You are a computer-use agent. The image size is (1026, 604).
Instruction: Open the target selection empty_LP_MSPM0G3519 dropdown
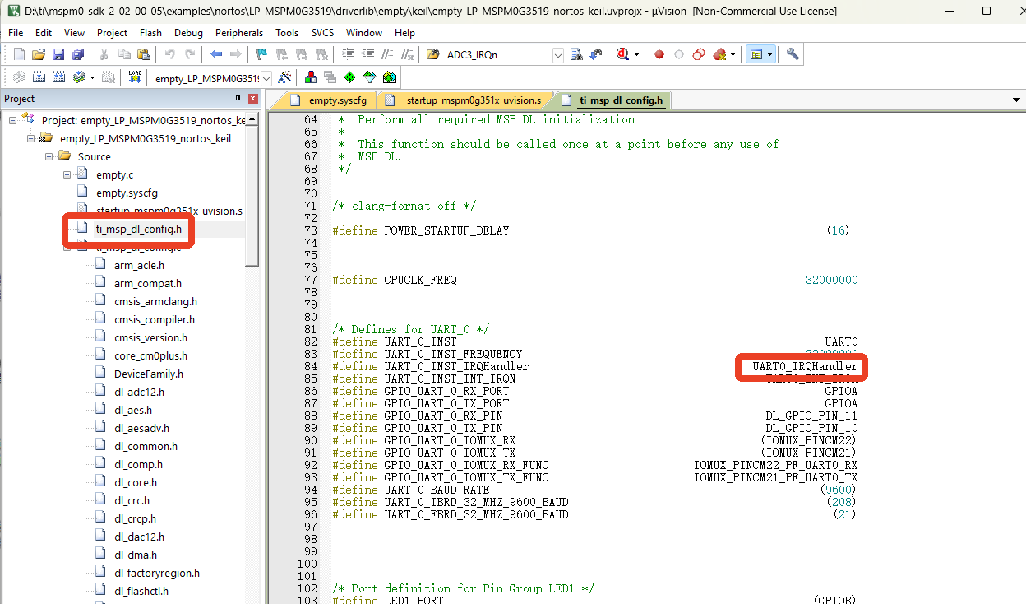pyautogui.click(x=266, y=78)
